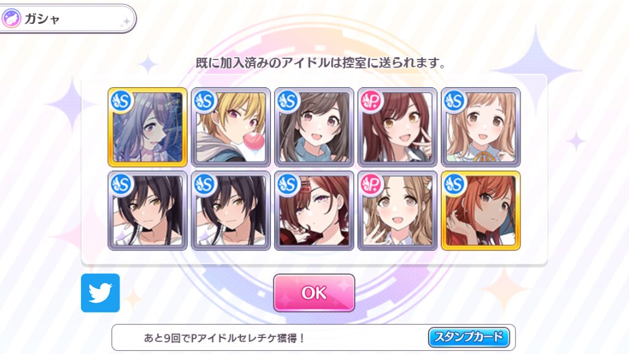Click P badge on dark red-haired idol
Image resolution: width=629 pixels, height=354 pixels.
click(x=371, y=101)
